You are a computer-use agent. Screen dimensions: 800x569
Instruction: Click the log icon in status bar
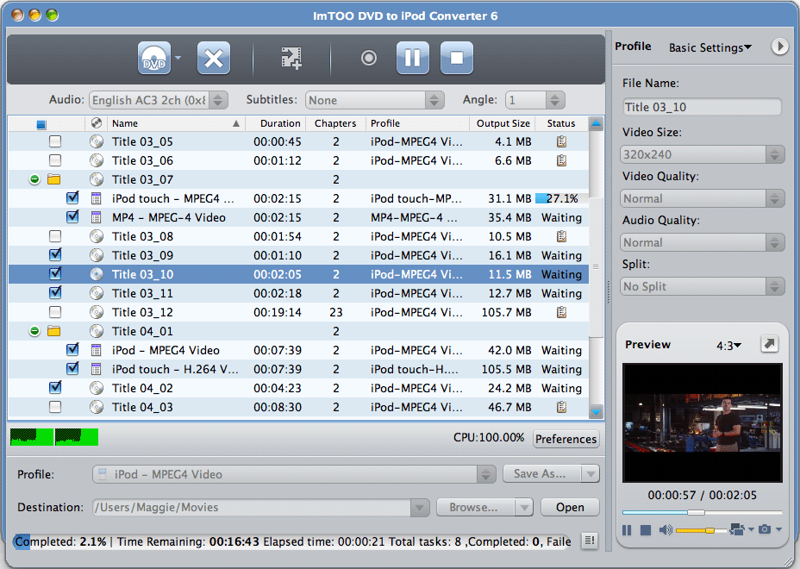590,541
